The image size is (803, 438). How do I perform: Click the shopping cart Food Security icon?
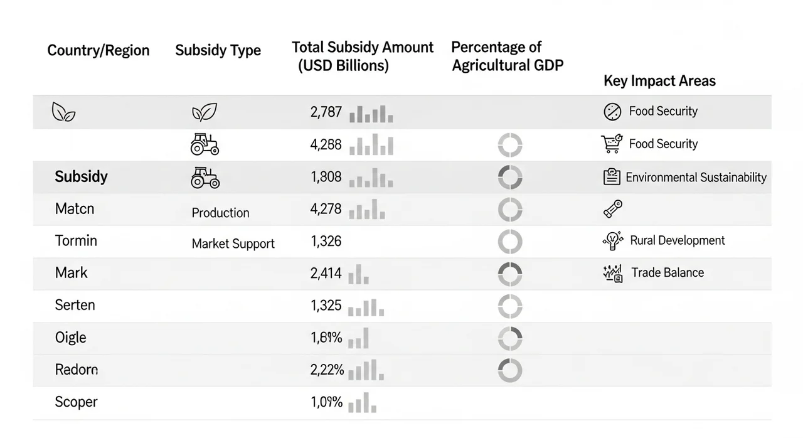tap(611, 144)
